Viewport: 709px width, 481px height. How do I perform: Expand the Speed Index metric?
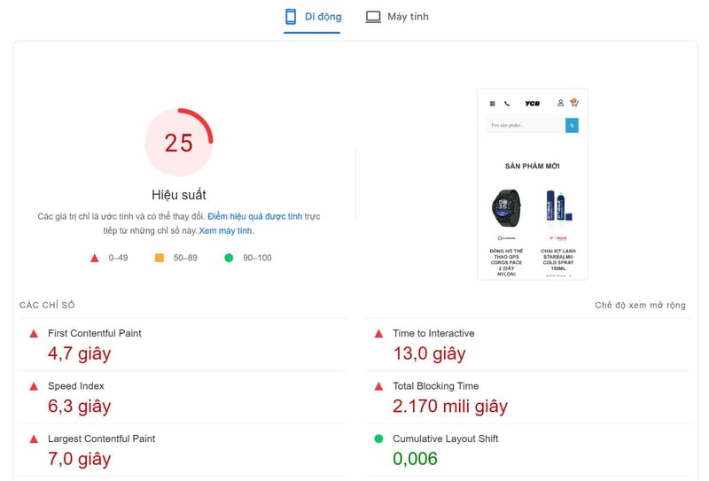point(76,386)
